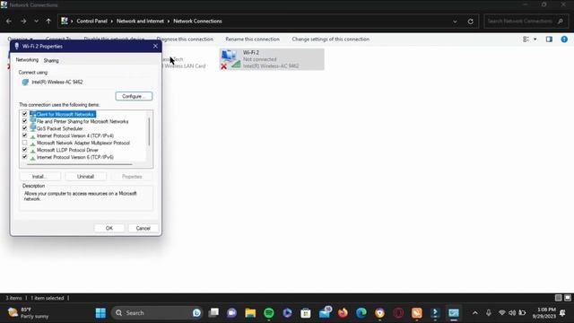This screenshot has width=574, height=323.
Task: Open Opera browser from taskbar
Action: (398, 313)
